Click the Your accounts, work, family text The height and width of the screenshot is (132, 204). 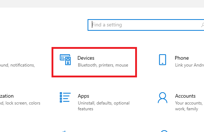coord(189,106)
